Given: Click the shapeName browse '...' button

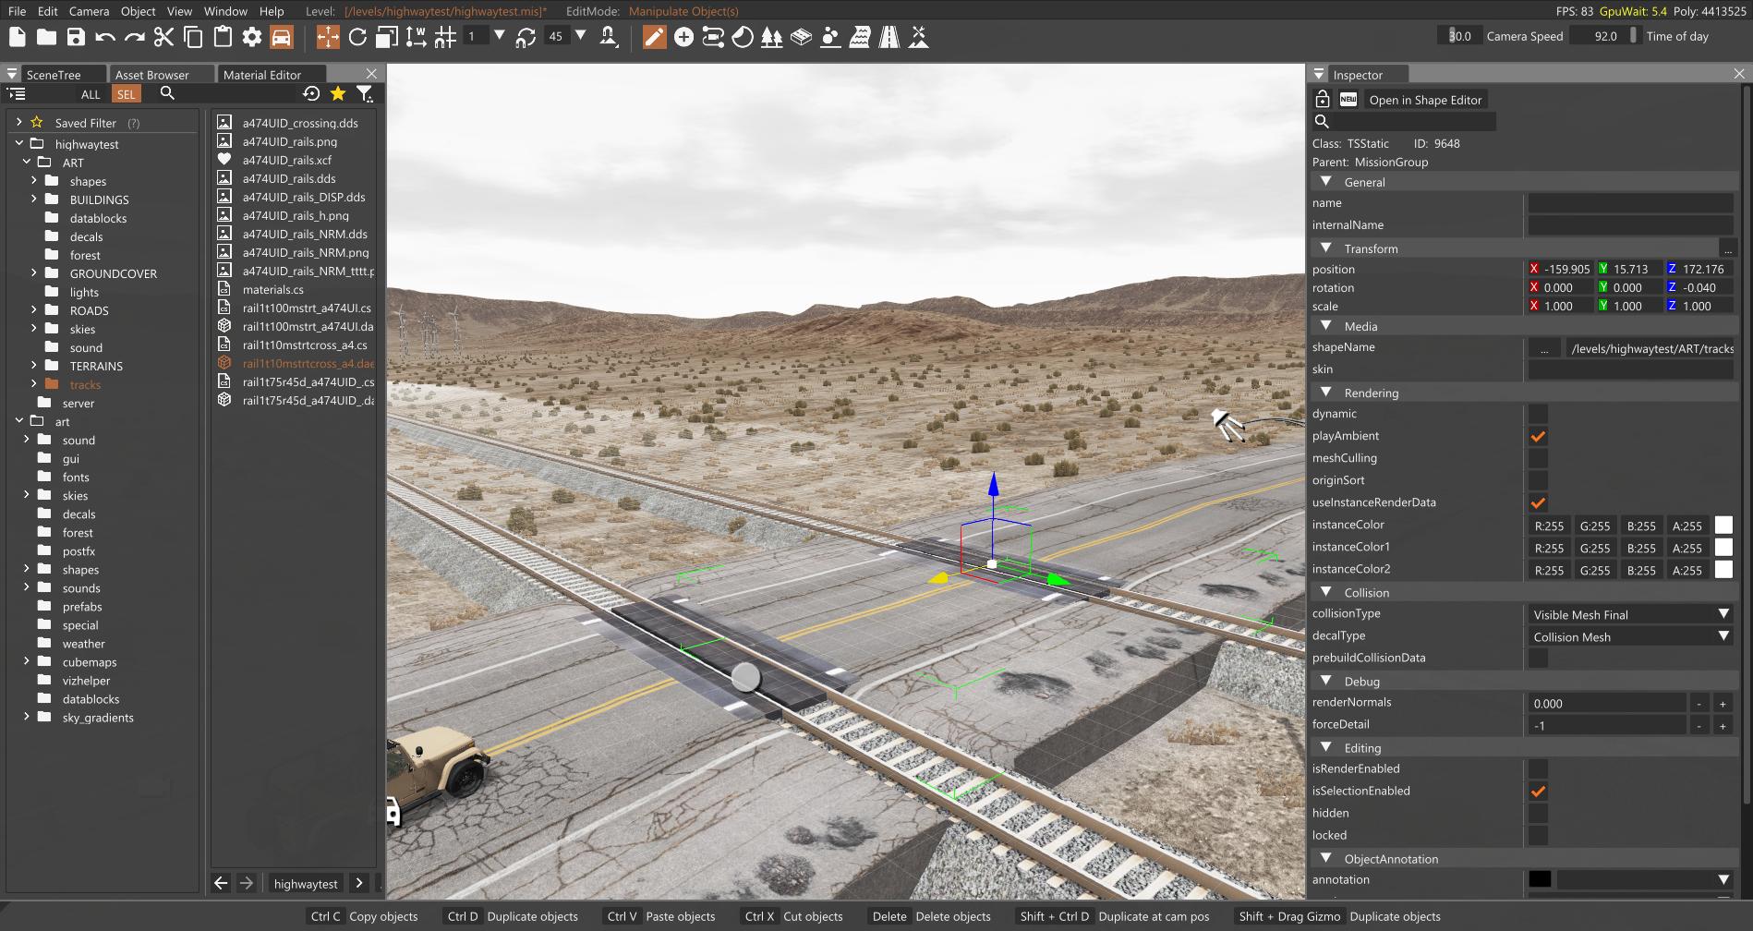Looking at the screenshot, I should (x=1544, y=348).
